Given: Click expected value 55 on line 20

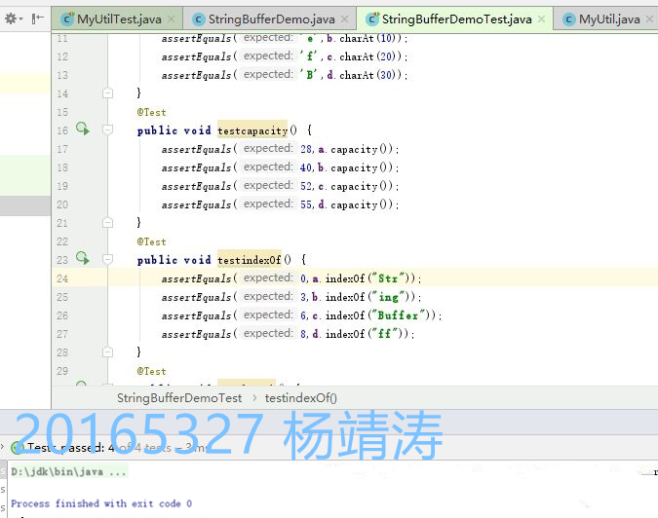Looking at the screenshot, I should coord(306,204).
